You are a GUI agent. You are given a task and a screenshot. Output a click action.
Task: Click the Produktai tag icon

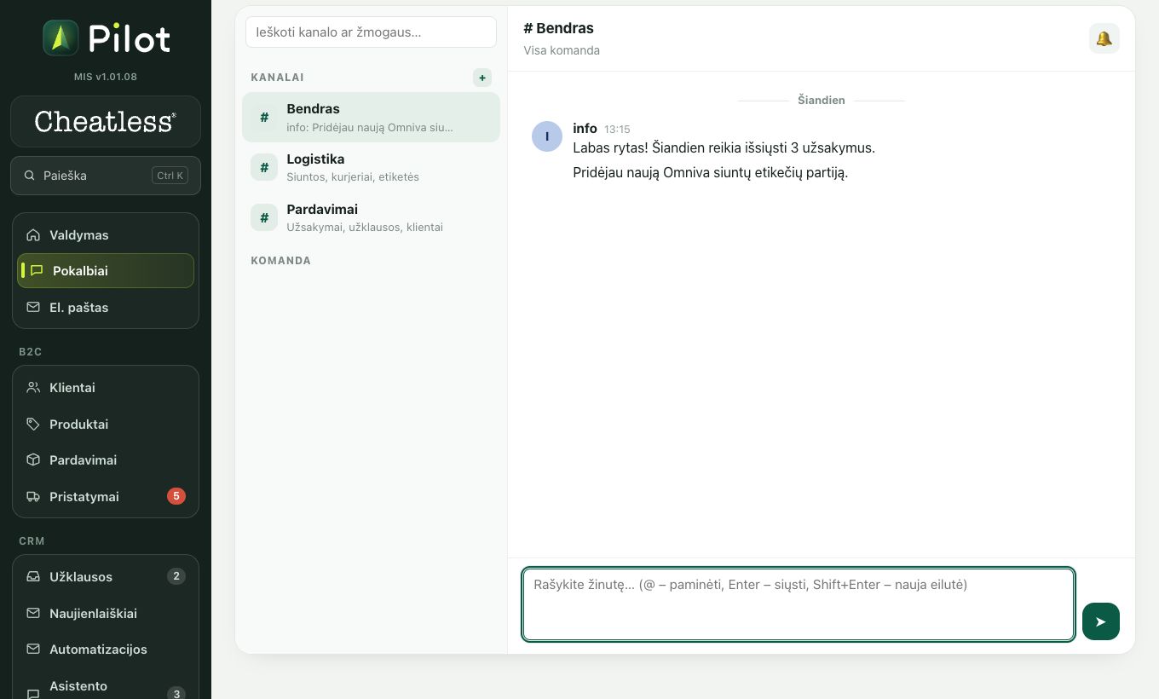(33, 424)
